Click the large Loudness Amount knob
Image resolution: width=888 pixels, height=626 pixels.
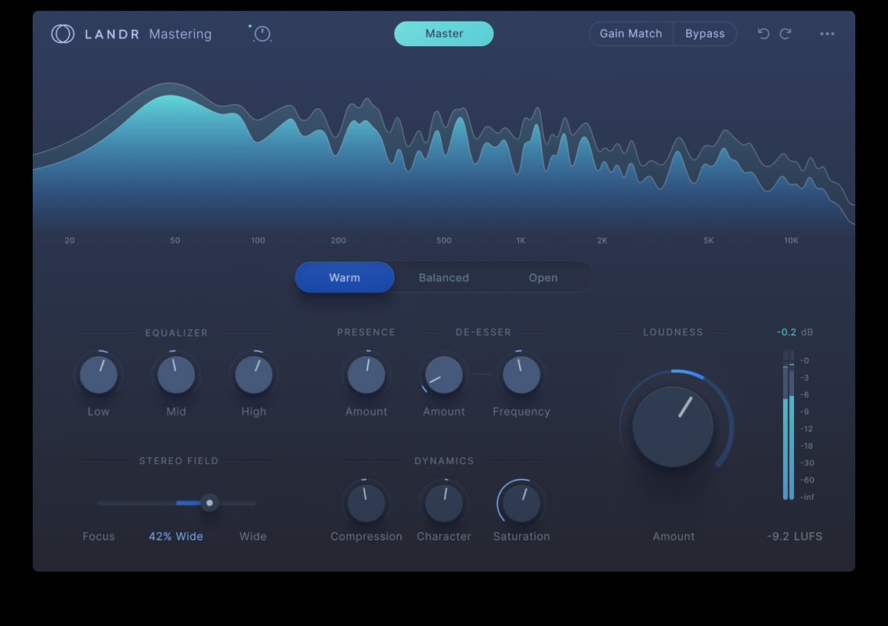[x=673, y=427]
